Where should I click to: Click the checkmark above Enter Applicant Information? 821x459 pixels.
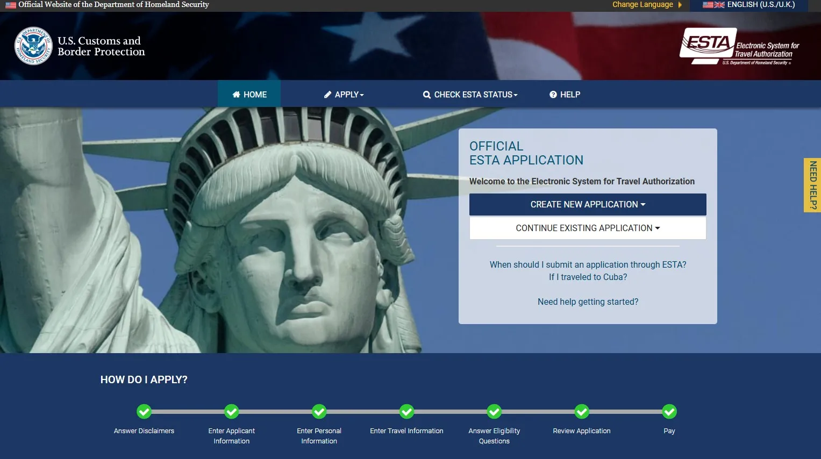tap(231, 412)
